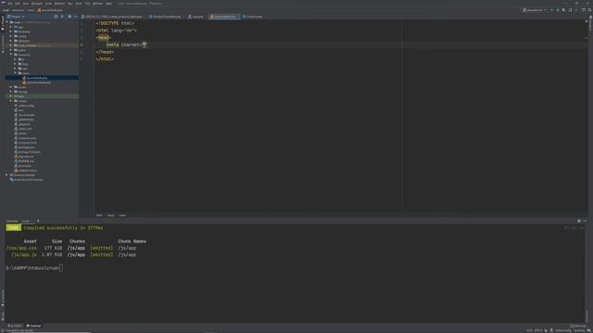Open the Edit menu
The width and height of the screenshot is (593, 333).
[18, 4]
